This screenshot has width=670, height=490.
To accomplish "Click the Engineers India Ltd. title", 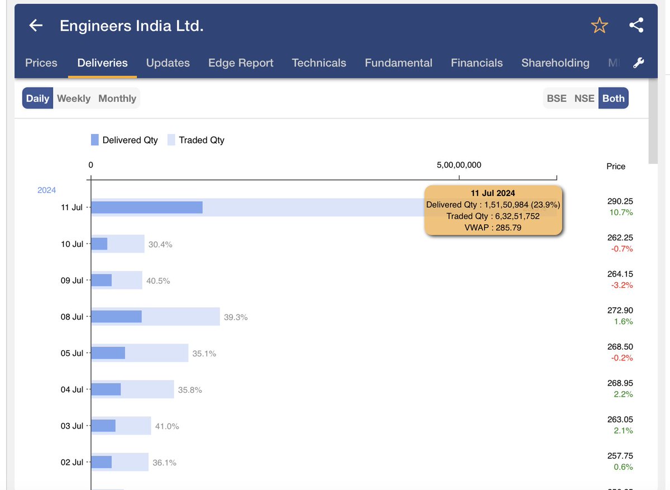I will coord(132,26).
